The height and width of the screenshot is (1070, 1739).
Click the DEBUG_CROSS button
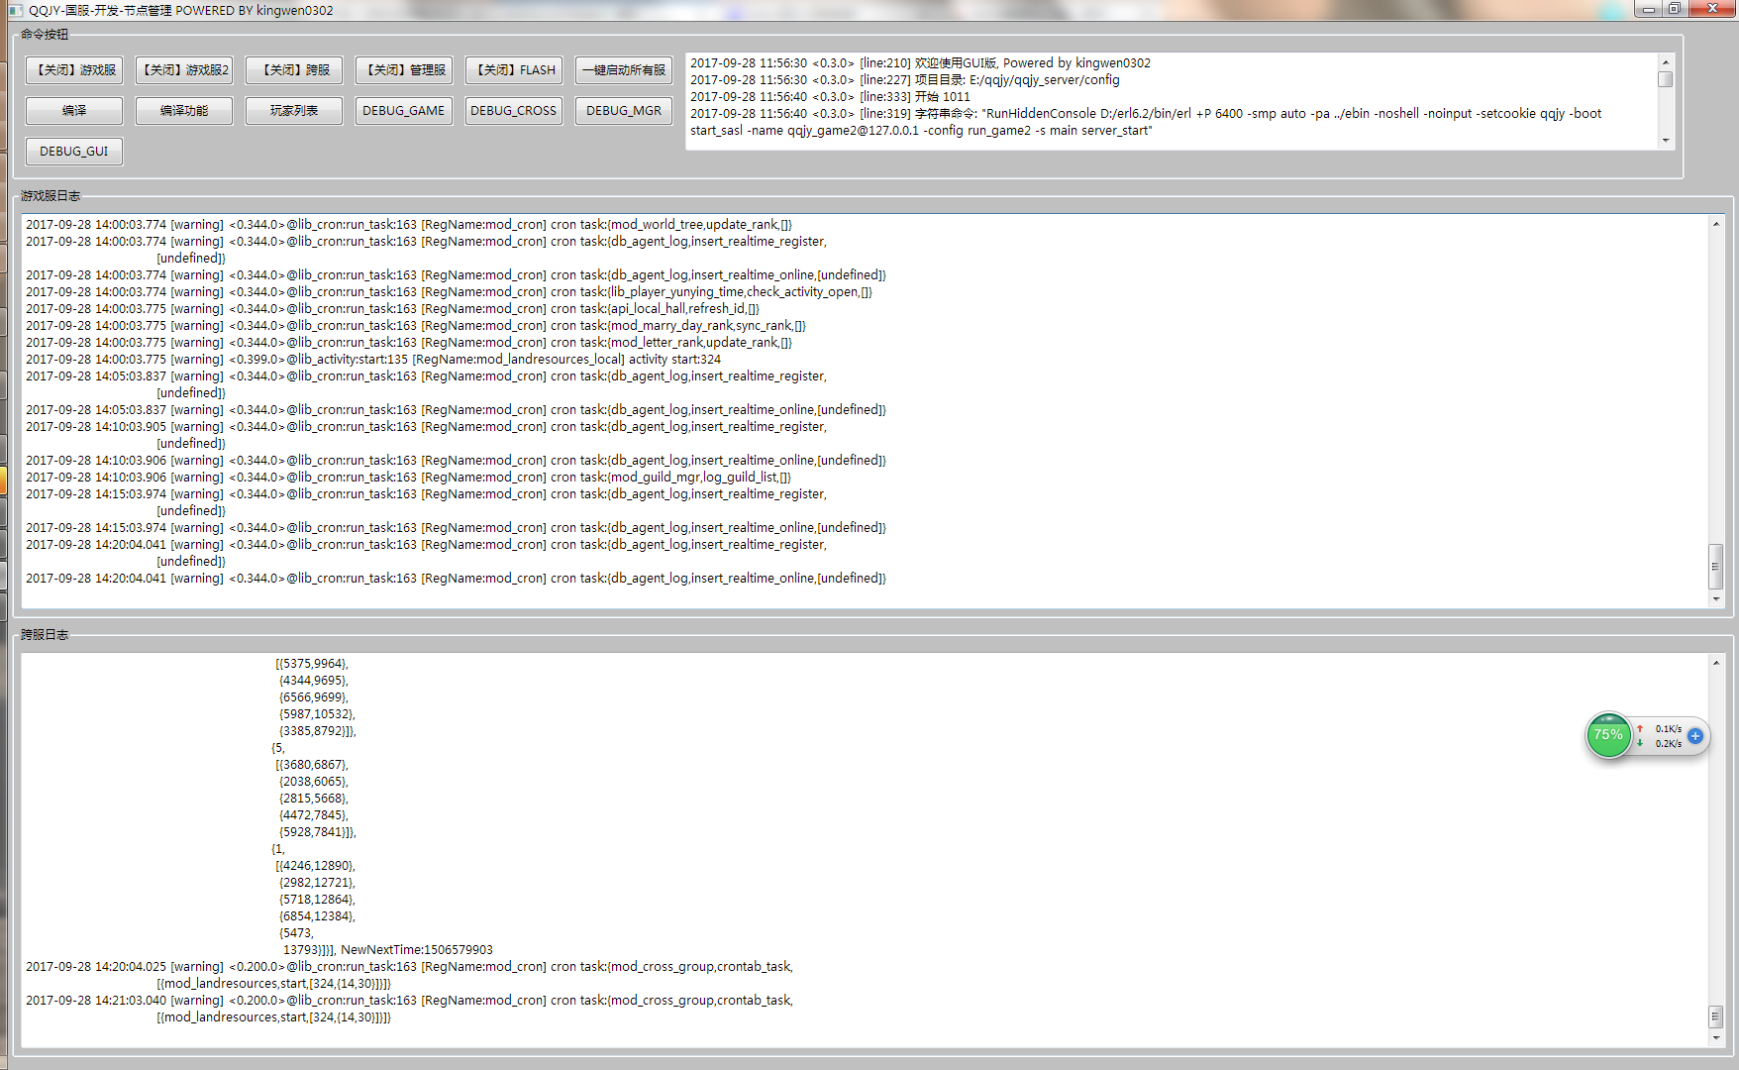(x=514, y=111)
